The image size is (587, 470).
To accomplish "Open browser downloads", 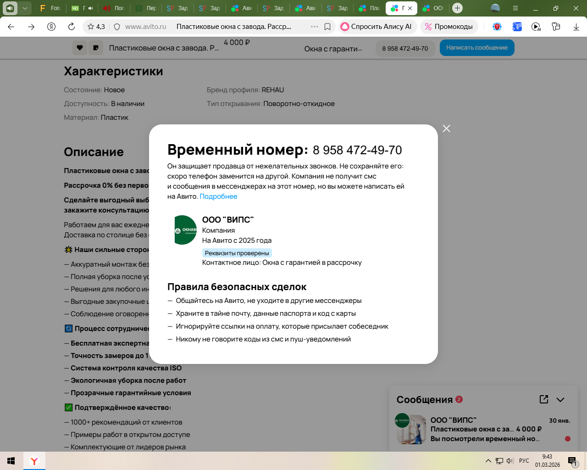I will (x=576, y=27).
